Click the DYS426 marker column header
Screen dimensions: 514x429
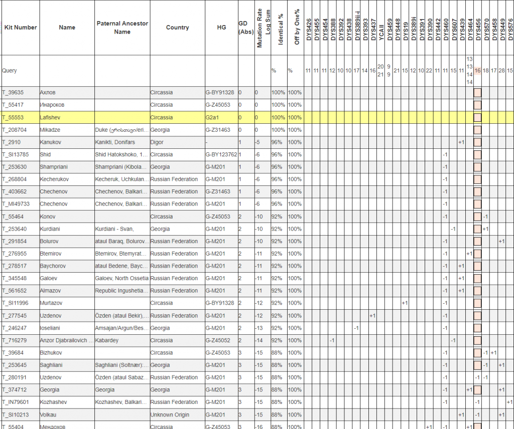tap(308, 30)
